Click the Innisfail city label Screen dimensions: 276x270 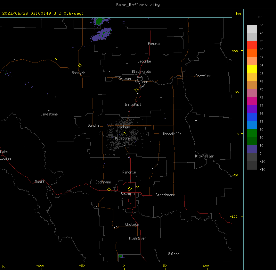133,105
